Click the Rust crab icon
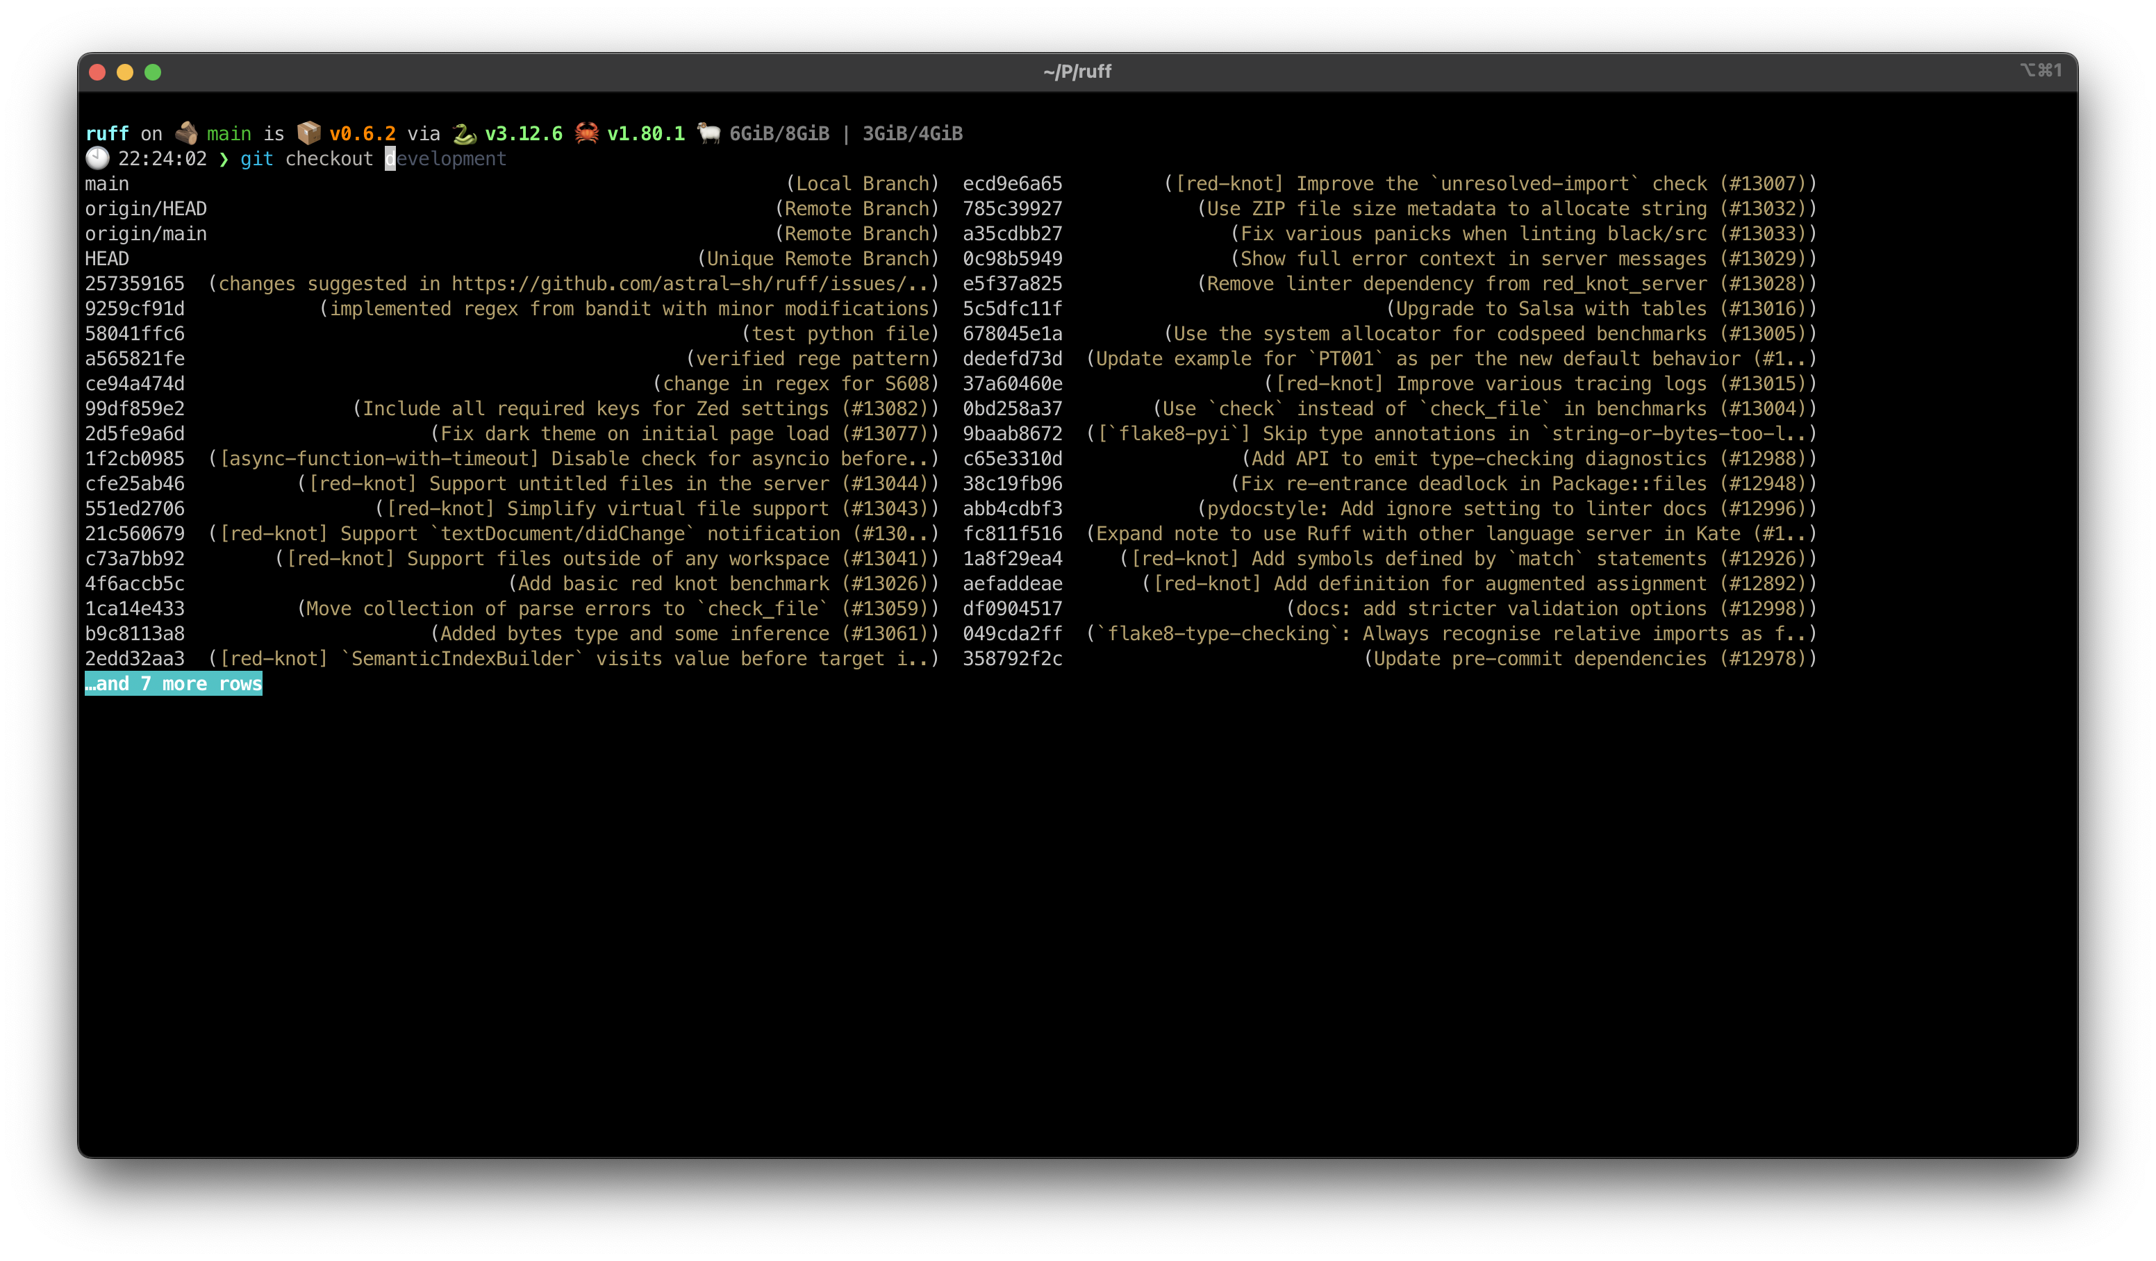Viewport: 2156px width, 1261px height. coord(586,133)
